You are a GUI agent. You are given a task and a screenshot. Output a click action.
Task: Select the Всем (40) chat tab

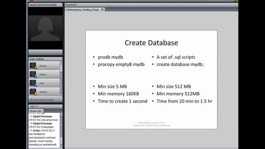[36, 111]
